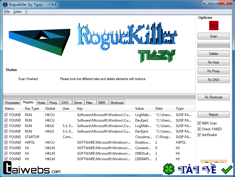The width and height of the screenshot is (235, 177).
Task: Click the progress bar below the Scan button
Action: pyautogui.click(x=214, y=45)
